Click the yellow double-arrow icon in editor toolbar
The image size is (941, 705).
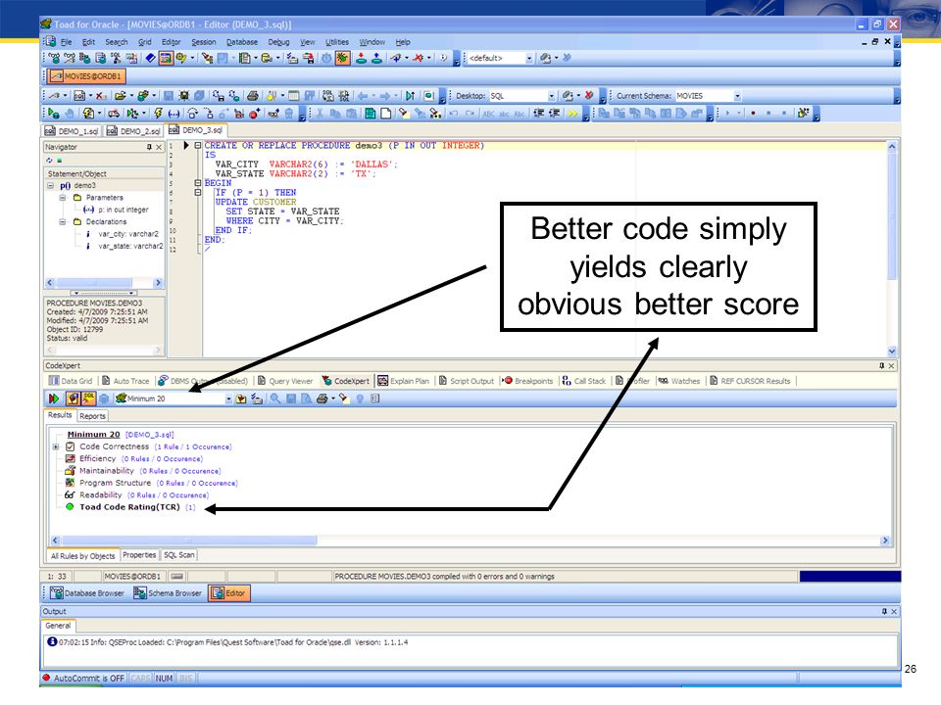click(x=572, y=114)
